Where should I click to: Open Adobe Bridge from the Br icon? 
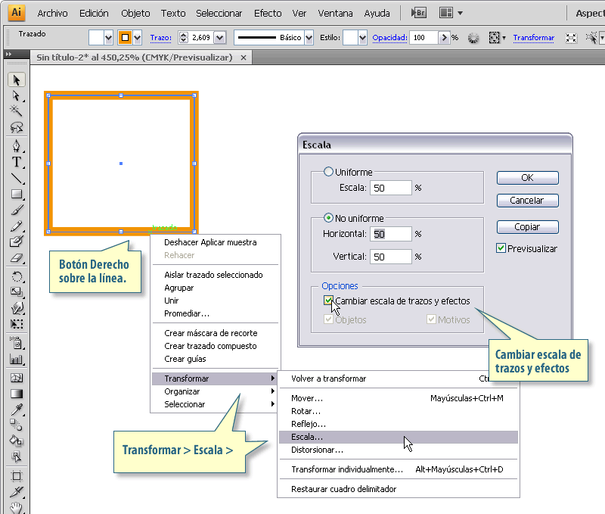click(x=417, y=13)
